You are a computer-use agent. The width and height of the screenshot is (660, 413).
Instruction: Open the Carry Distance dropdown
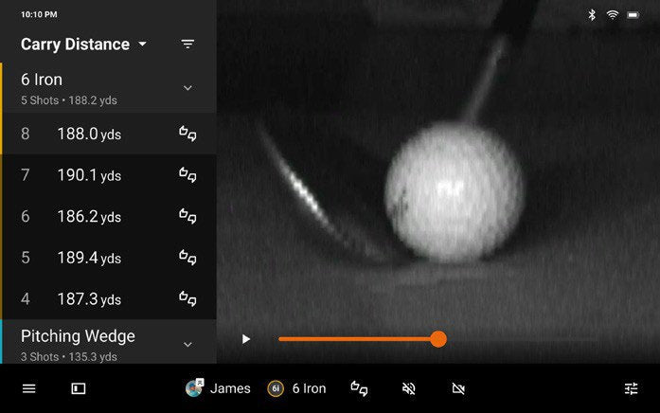[x=84, y=45]
